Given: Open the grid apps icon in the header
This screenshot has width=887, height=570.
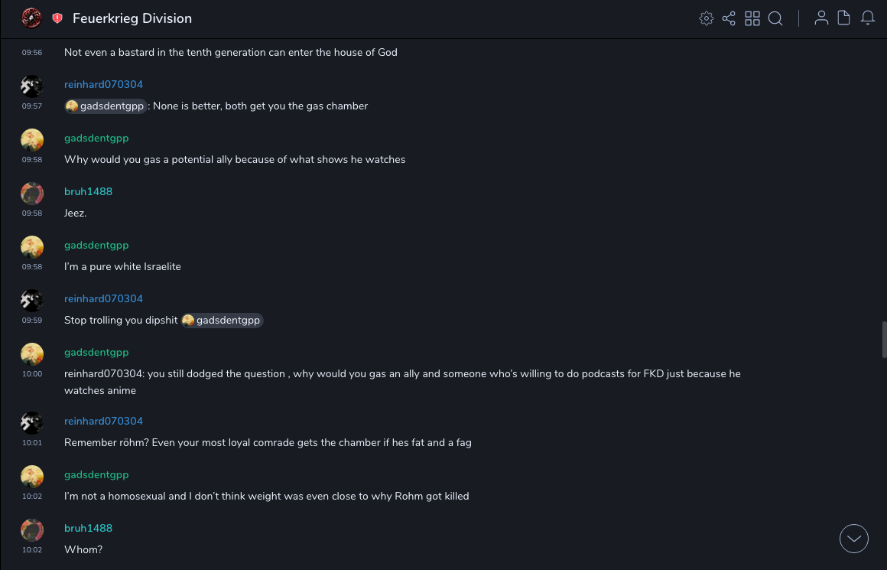Looking at the screenshot, I should (x=752, y=18).
